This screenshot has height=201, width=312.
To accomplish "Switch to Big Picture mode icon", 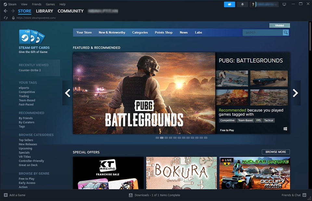I will 284,4.
